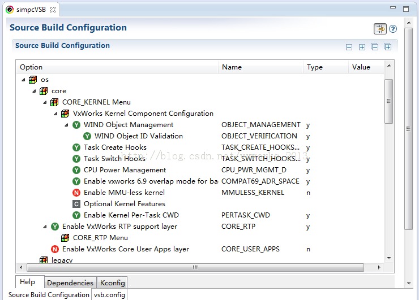
Task: Open the vsb.config bottom tab
Action: pyautogui.click(x=109, y=295)
